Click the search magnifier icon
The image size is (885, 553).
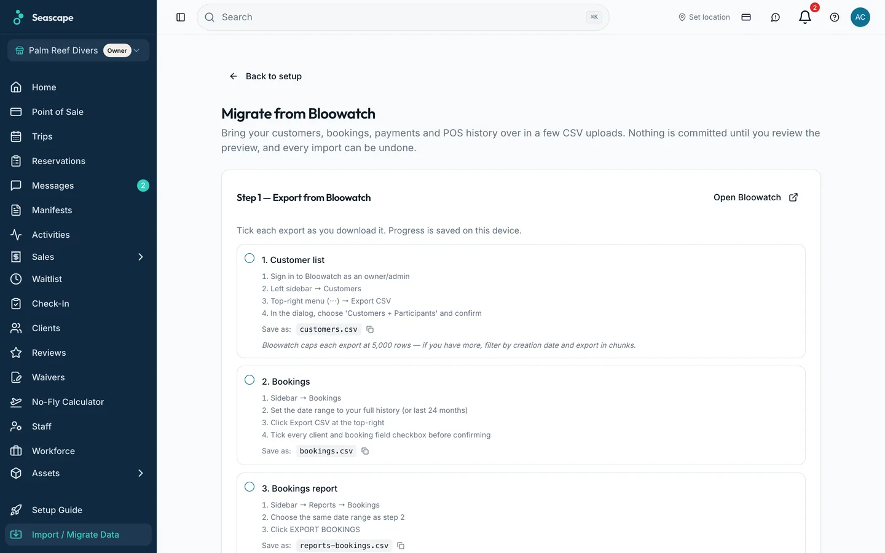210,17
